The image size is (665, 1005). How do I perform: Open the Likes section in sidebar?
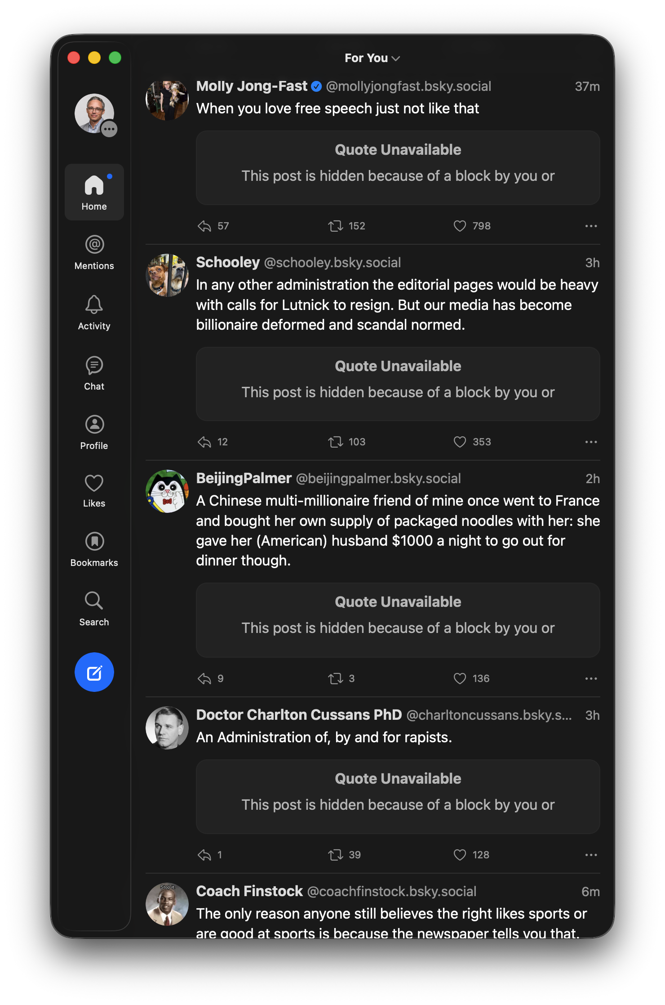[94, 491]
